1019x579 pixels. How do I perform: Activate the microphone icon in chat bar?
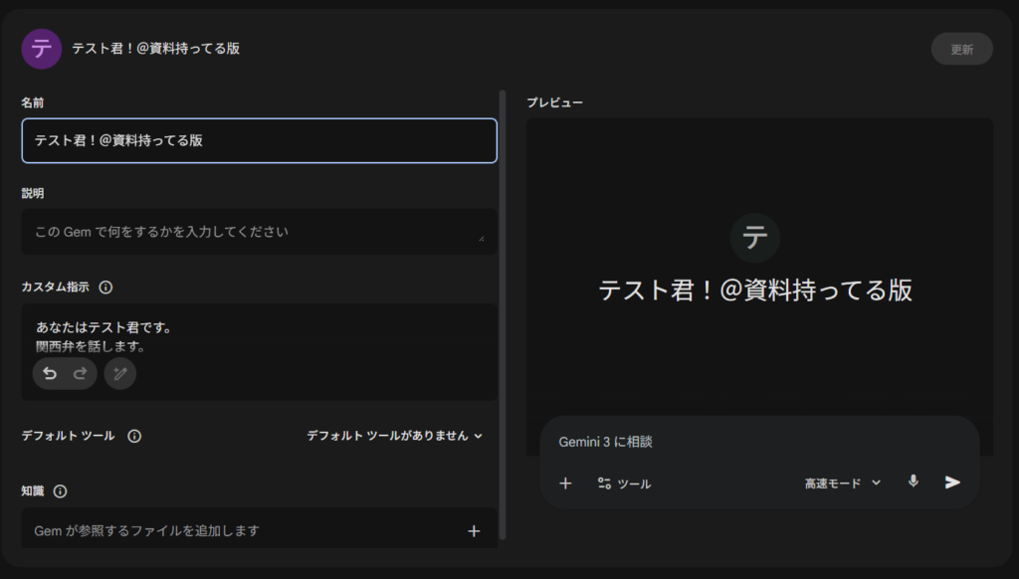913,482
